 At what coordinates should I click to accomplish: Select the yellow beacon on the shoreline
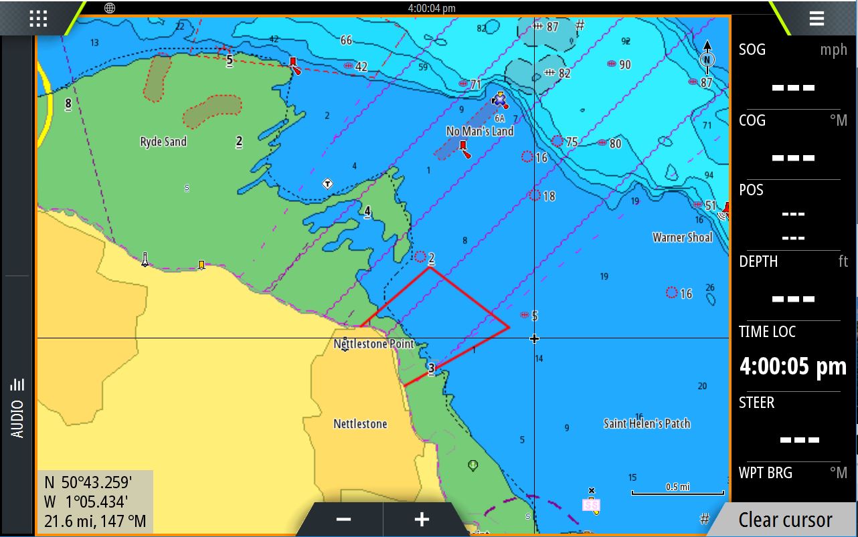pos(201,265)
